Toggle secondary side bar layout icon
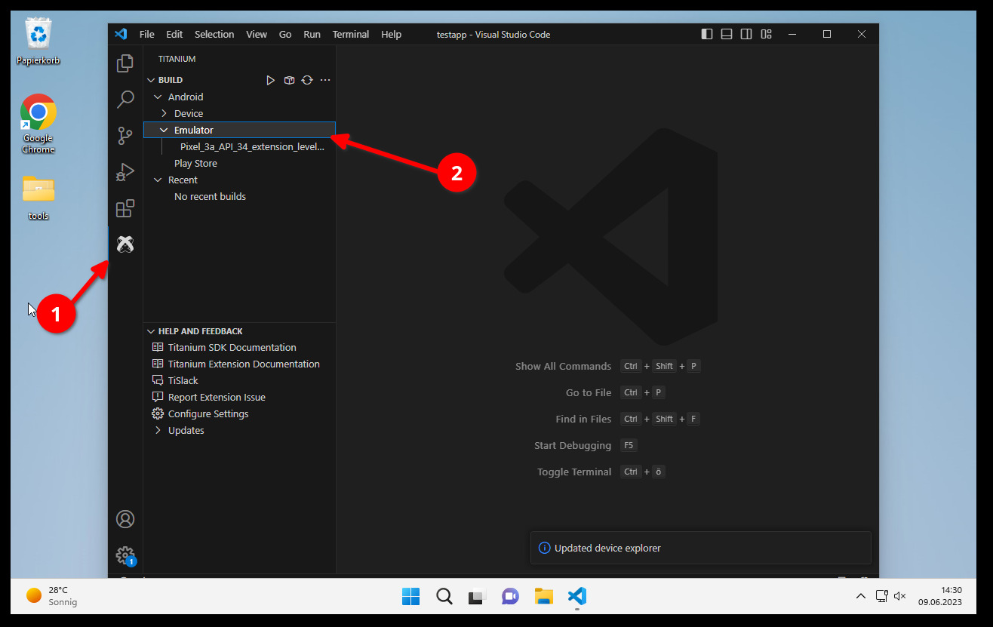 (746, 34)
